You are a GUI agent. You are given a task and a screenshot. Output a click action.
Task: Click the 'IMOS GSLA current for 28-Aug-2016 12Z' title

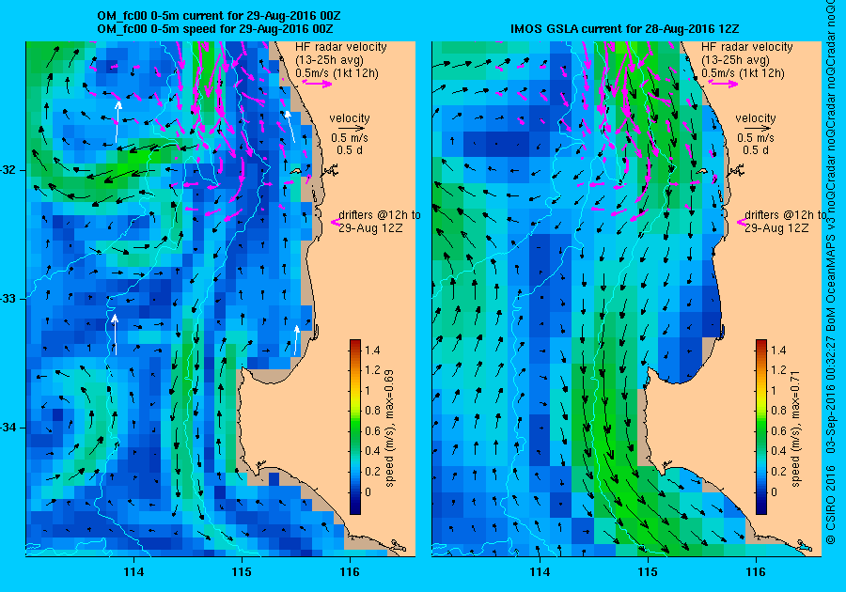point(624,28)
